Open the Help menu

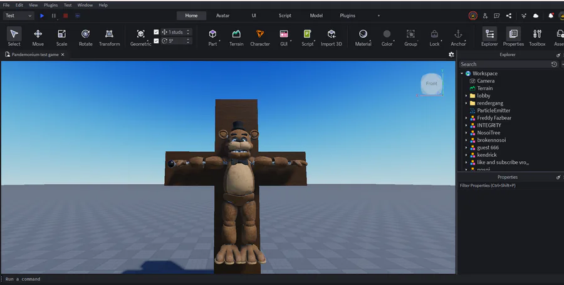103,5
